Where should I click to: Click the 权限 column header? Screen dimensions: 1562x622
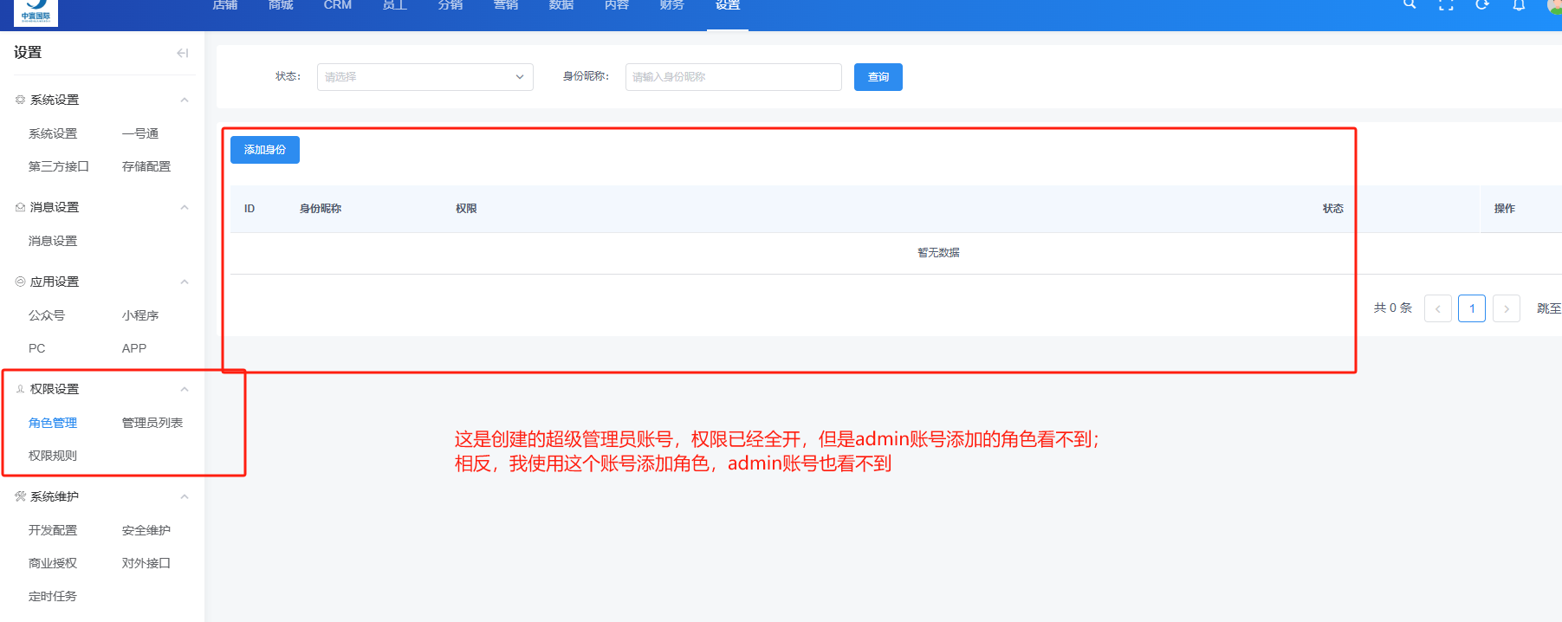[466, 209]
